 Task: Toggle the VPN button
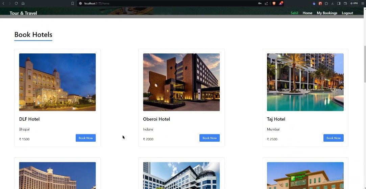tap(354, 3)
